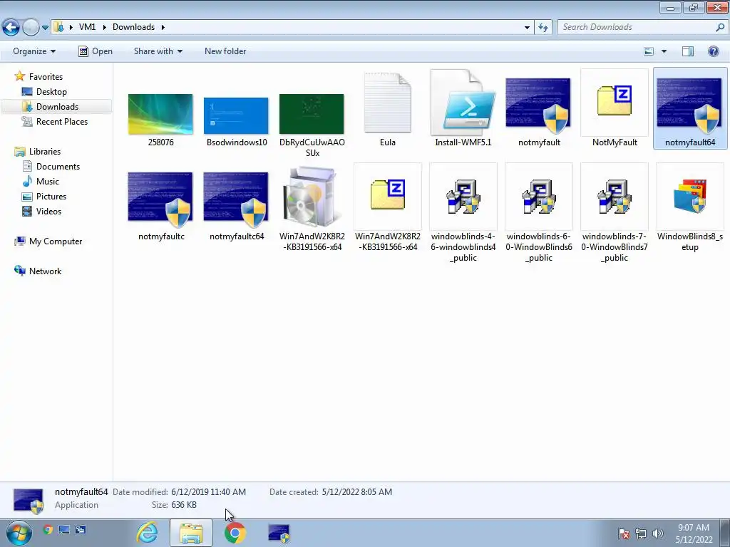Click the Refresh address bar button
The image size is (730, 547).
tap(543, 28)
